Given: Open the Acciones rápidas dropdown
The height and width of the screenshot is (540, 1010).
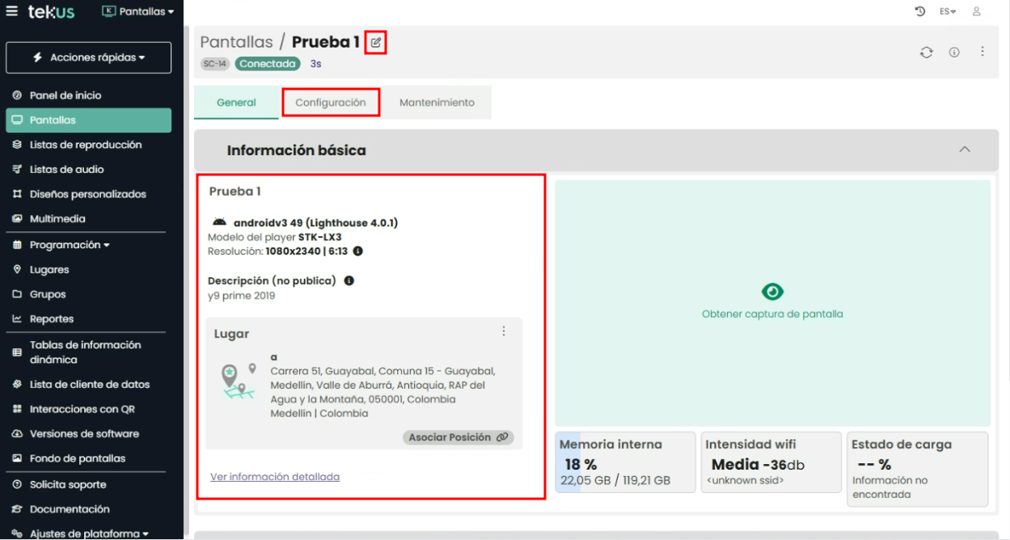Looking at the screenshot, I should (x=89, y=58).
